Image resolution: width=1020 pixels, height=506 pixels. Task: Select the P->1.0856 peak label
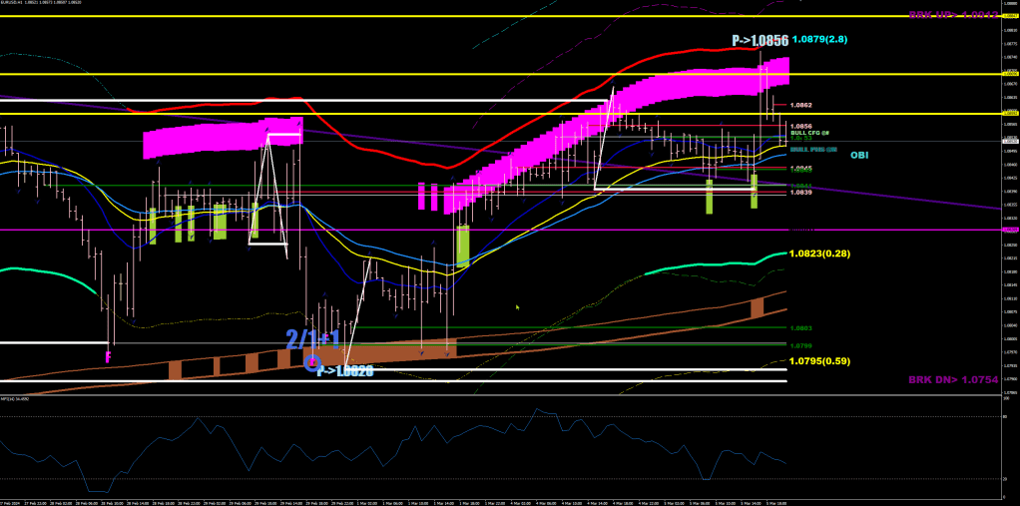tap(760, 41)
